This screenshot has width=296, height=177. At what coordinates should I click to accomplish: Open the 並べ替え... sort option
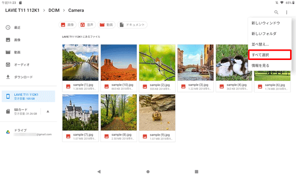(x=270, y=44)
